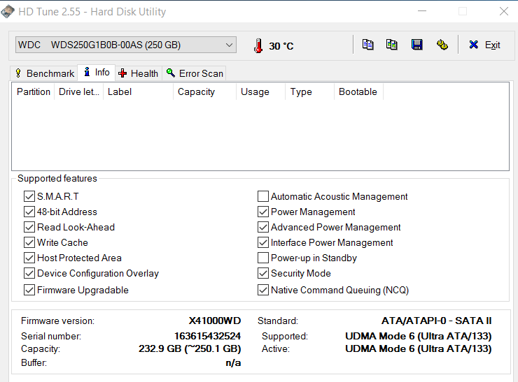518x382 pixels.
Task: Toggle Native Command Queuing (NCQ) checkbox
Action: 263,290
